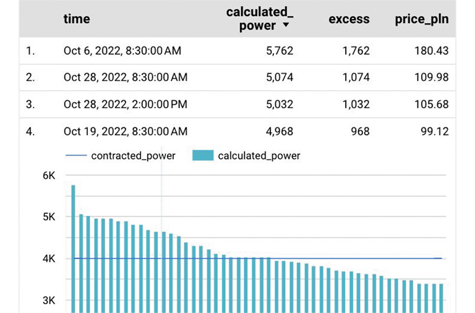Screen dimensions: 475x313
Task: Click the 6K label on the y-axis
Action: [x=49, y=176]
